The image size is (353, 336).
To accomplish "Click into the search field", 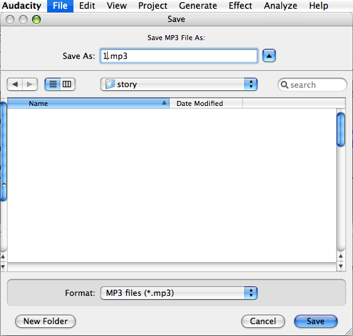I will (x=312, y=85).
